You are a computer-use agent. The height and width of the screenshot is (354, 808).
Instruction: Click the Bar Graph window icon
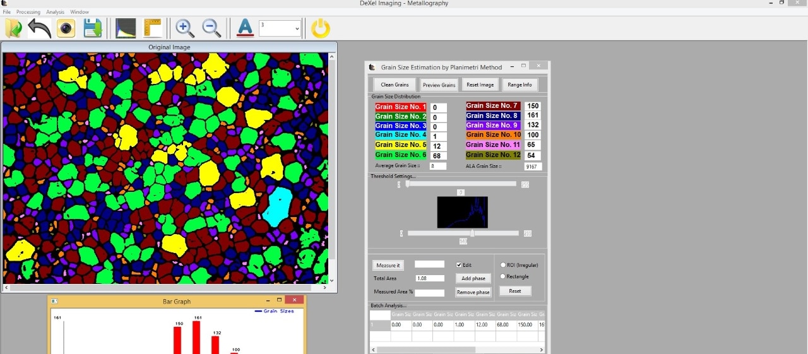pyautogui.click(x=54, y=301)
